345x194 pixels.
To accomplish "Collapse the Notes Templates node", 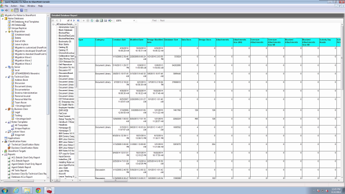I will point(6,122).
